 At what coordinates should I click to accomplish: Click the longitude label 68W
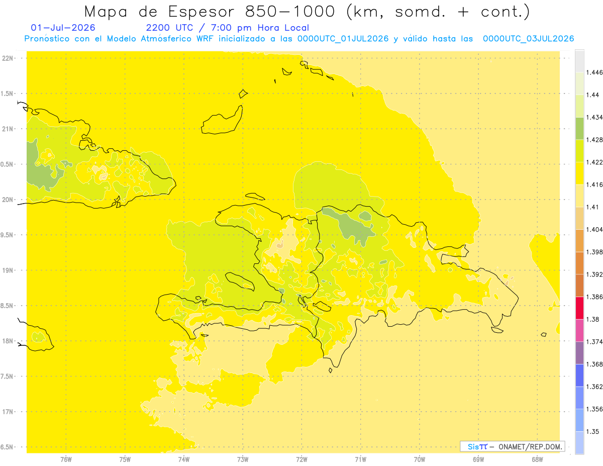tap(537, 459)
